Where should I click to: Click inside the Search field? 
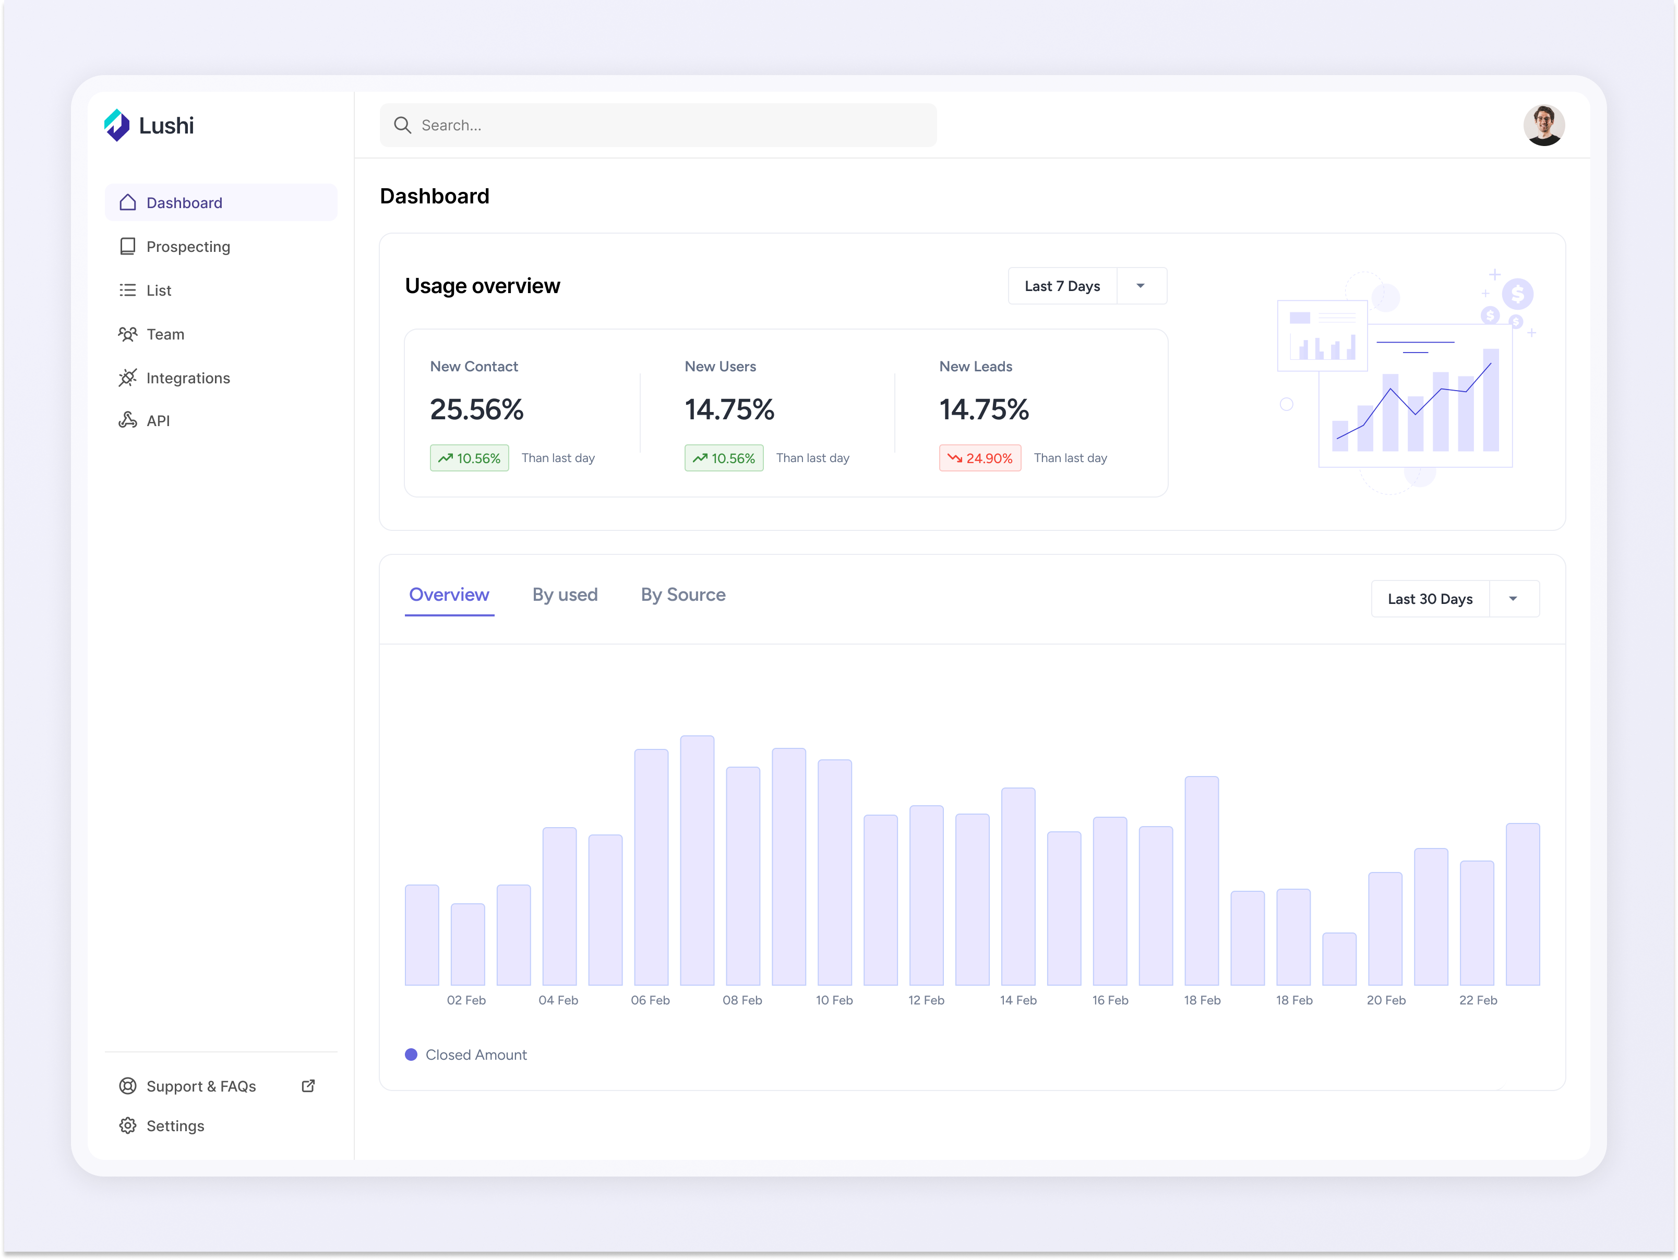coord(658,124)
